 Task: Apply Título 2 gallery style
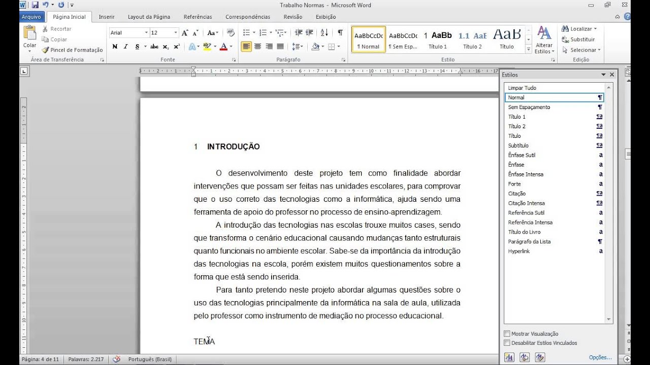coord(472,40)
